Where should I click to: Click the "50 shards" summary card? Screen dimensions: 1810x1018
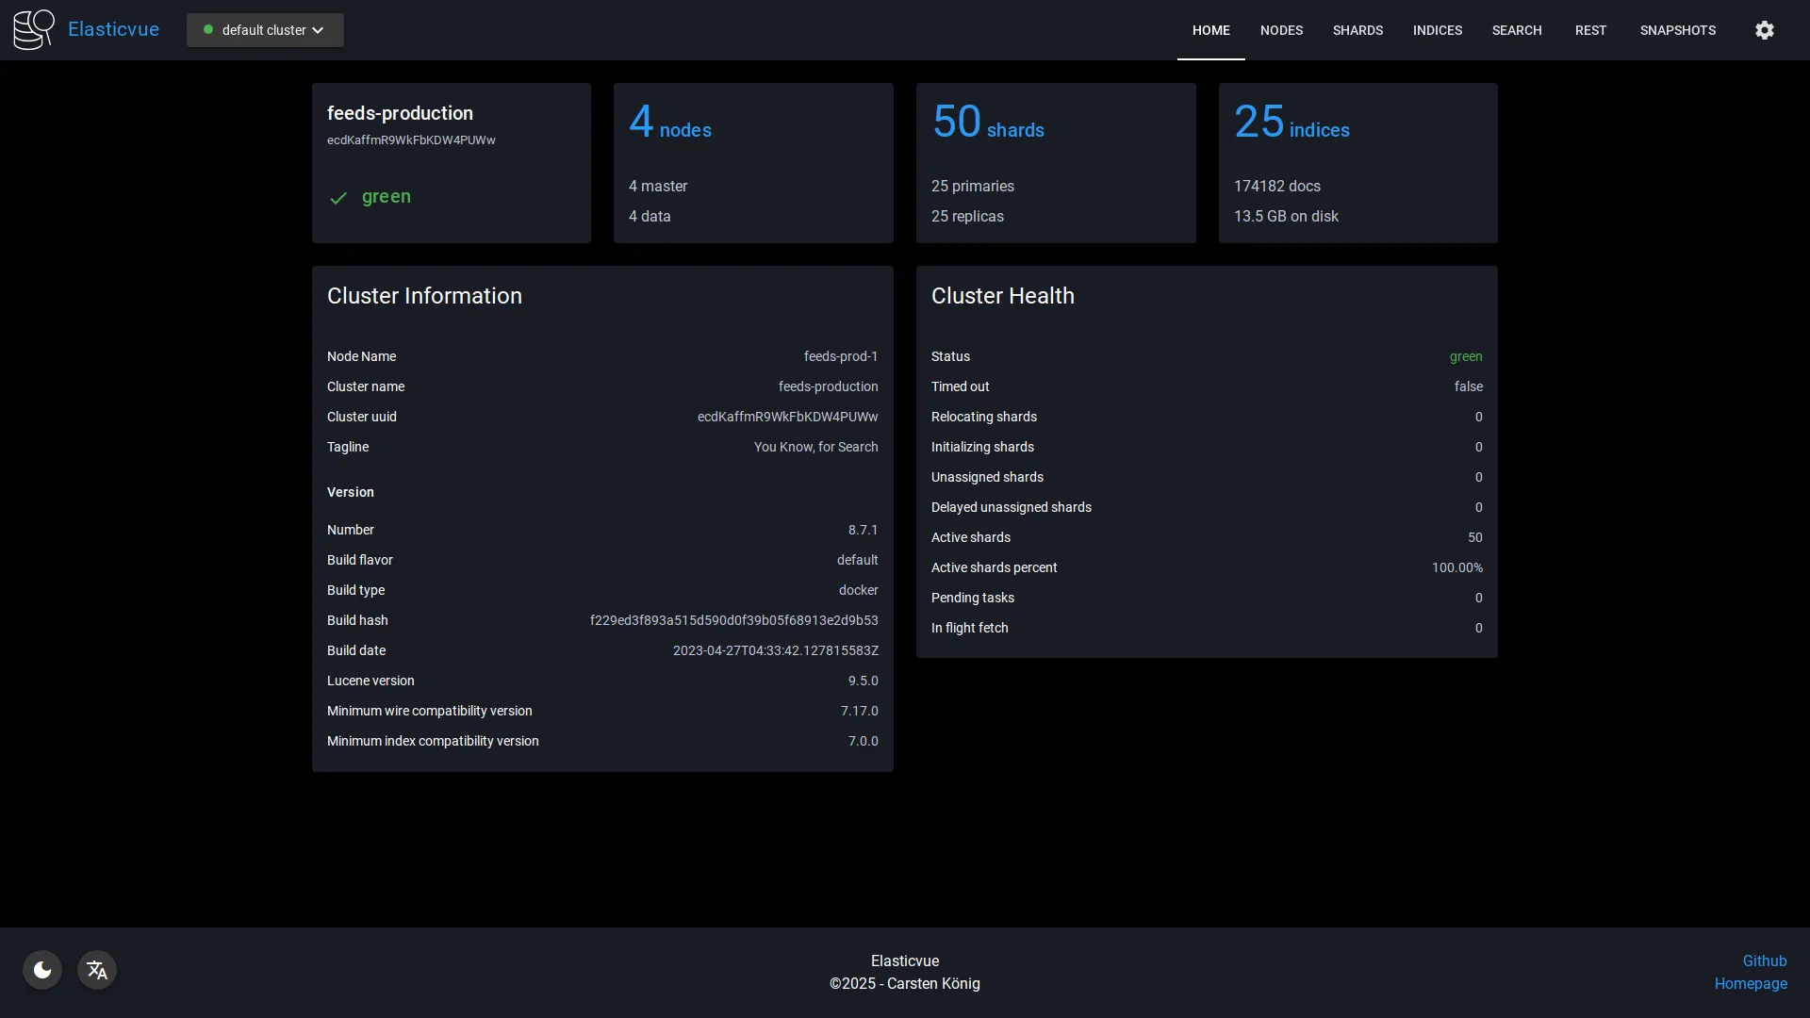coord(1056,162)
